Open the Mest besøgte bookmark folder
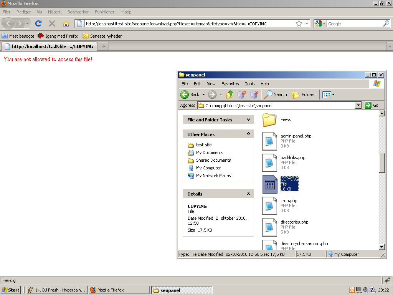The width and height of the screenshot is (393, 295). click(18, 36)
